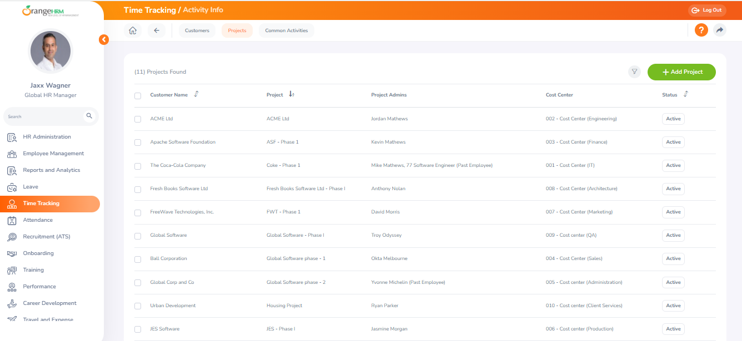Collapse the sidebar with orange chevron
This screenshot has width=742, height=341.
(x=104, y=39)
